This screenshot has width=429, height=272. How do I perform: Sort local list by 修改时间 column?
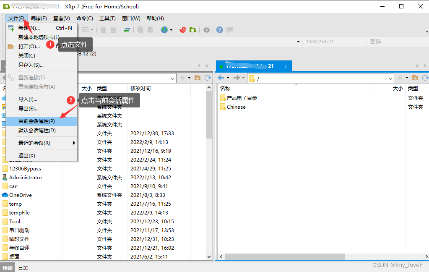159,88
